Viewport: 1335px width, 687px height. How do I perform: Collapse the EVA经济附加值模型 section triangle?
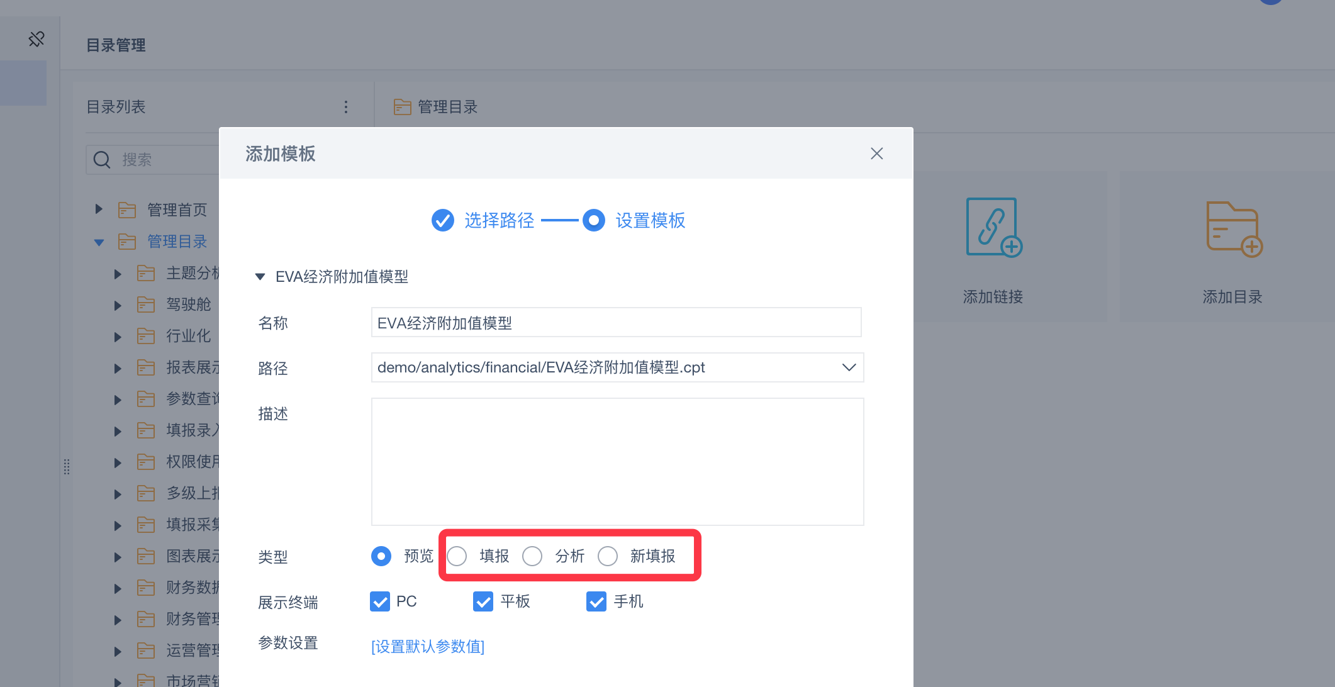[x=260, y=277]
